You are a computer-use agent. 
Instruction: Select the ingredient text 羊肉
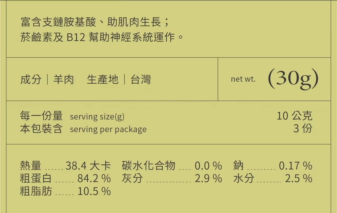(x=63, y=79)
